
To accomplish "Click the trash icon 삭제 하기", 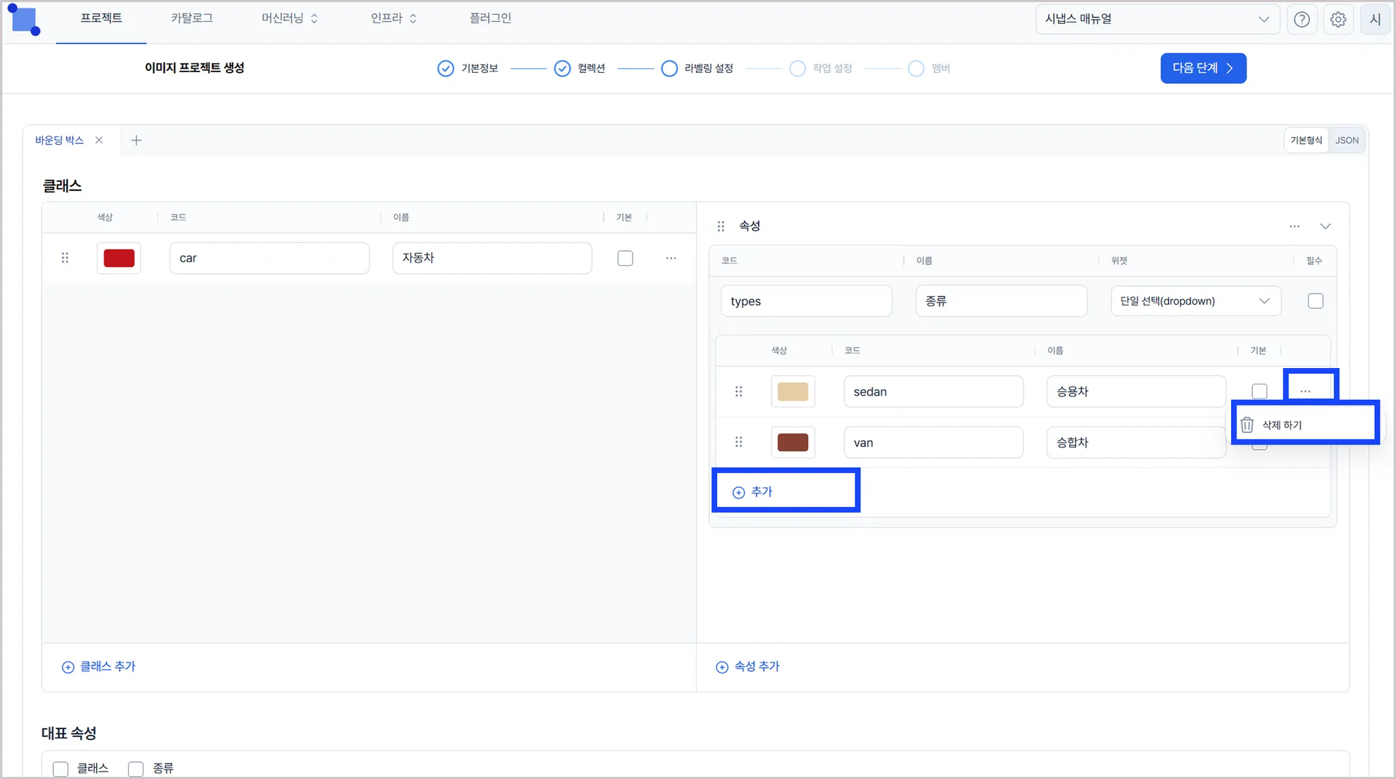I will click(x=1247, y=425).
